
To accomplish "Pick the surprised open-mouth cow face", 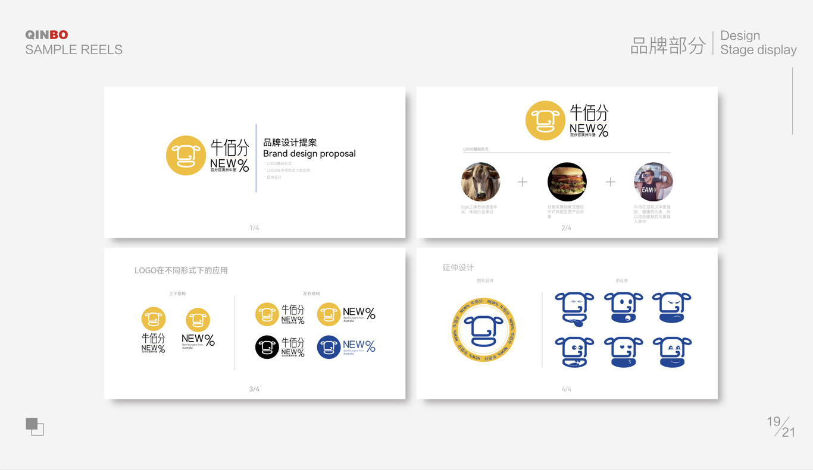I will [x=623, y=307].
